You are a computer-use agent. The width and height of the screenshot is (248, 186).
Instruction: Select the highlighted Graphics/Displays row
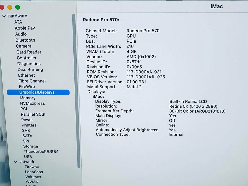coord(38,92)
